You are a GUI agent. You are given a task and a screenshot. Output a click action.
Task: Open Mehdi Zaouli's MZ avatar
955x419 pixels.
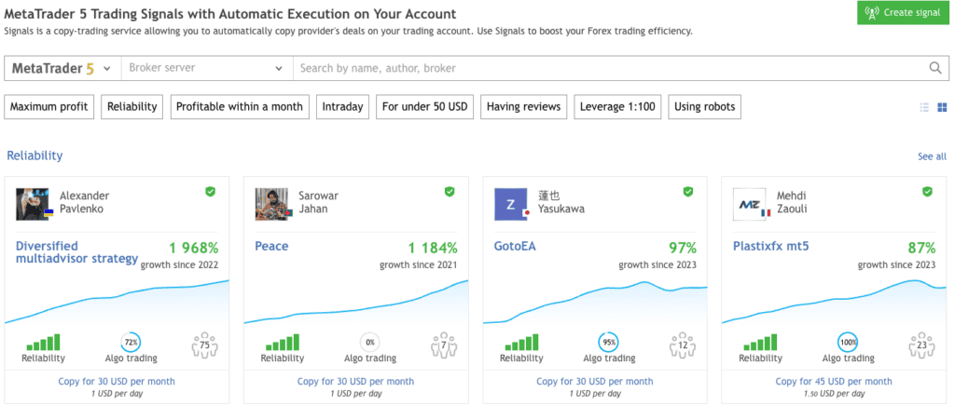click(x=749, y=204)
